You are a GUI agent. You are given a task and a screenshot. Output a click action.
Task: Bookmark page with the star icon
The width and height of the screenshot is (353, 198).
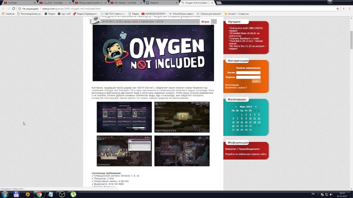tap(338, 9)
